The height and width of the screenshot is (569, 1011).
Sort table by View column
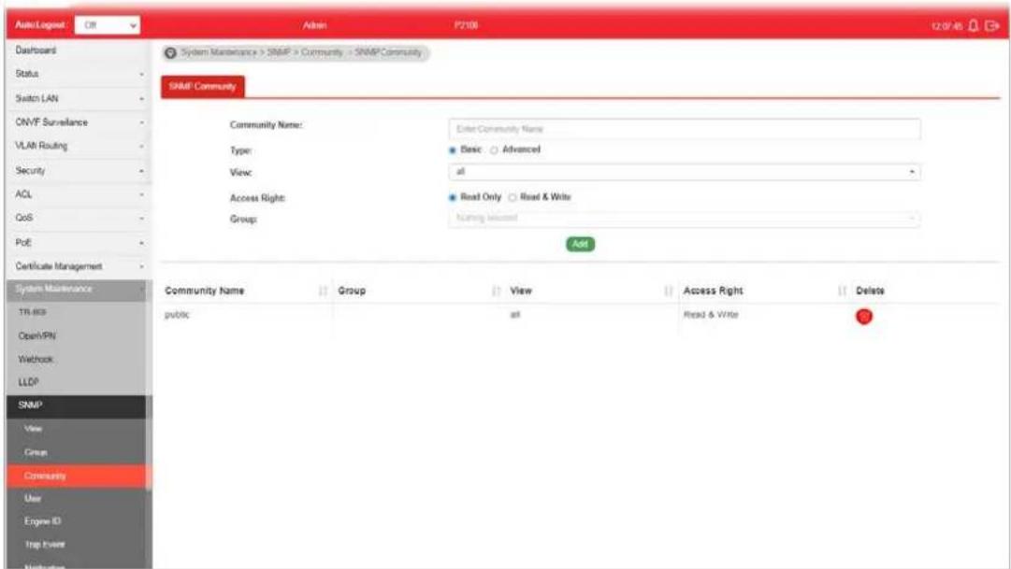point(668,292)
